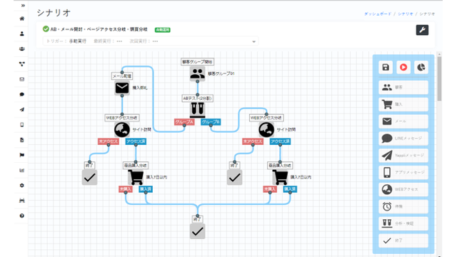
Task: Select the globe node below the メール配信 node
Action: (122, 130)
